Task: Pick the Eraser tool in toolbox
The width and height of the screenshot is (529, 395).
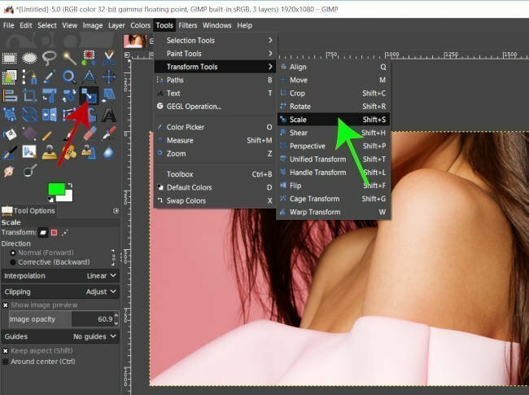Action: point(90,134)
